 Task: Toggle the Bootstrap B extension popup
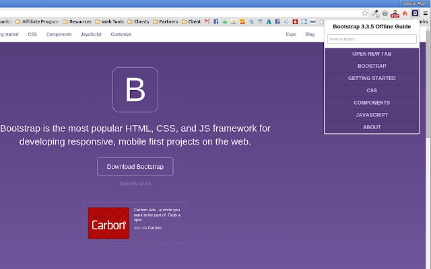(x=415, y=13)
